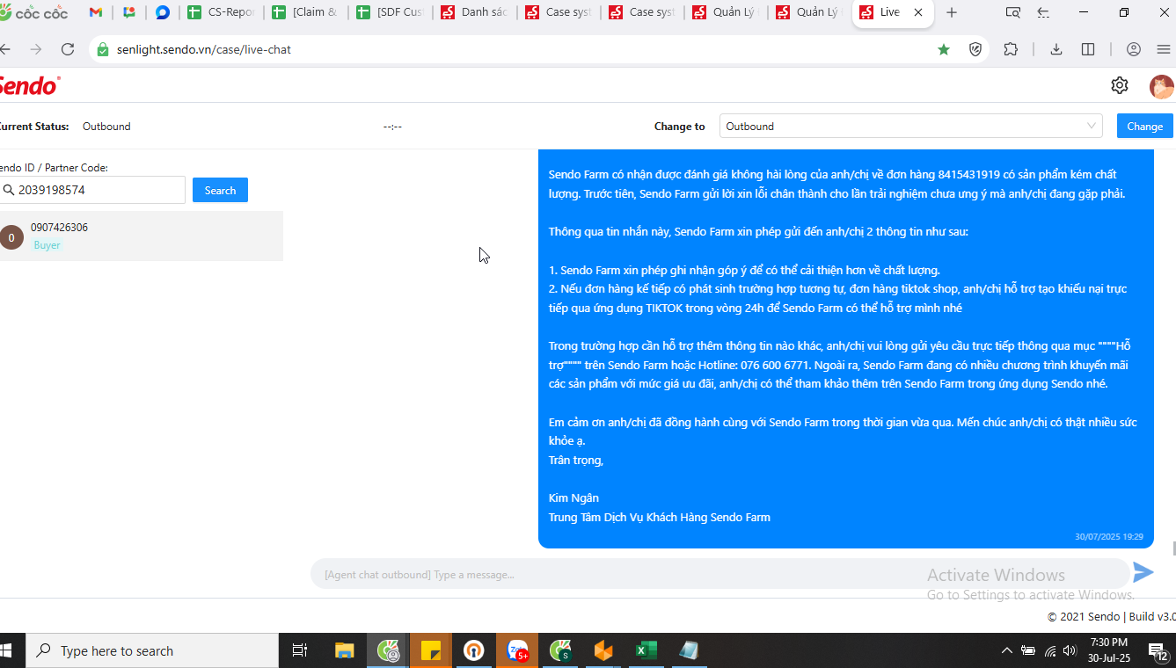Click the bookmark star in the address bar

(944, 49)
